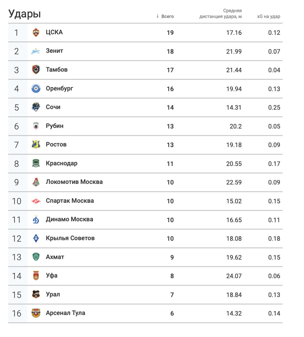Select the Рубин team name
Viewport: 304px width, 337px height.
[x=55, y=126]
